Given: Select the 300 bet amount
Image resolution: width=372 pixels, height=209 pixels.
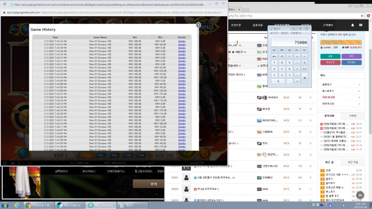Looking at the screenshot, I should [87, 156].
